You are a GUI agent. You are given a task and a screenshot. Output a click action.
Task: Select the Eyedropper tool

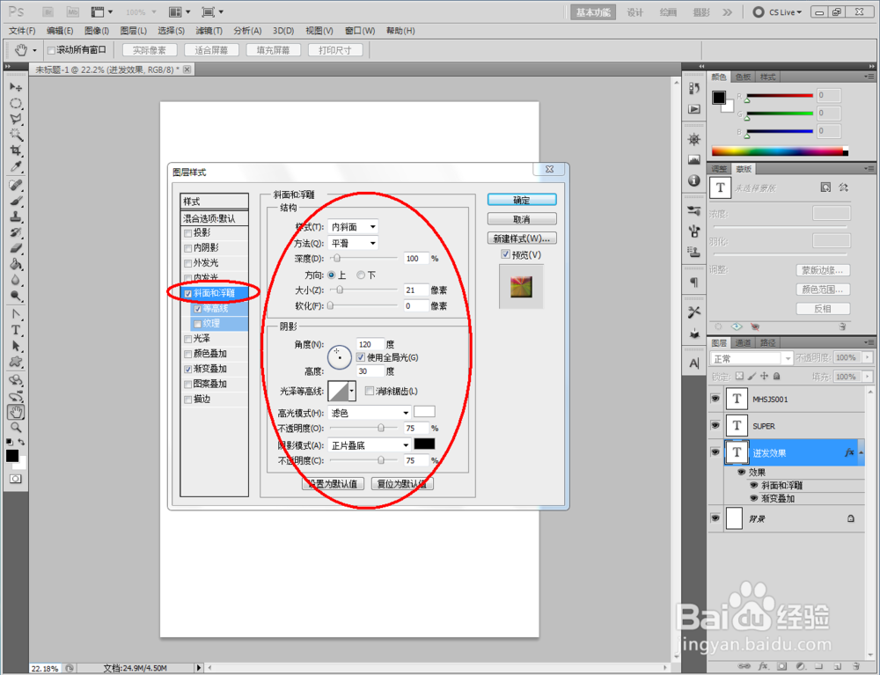[16, 166]
